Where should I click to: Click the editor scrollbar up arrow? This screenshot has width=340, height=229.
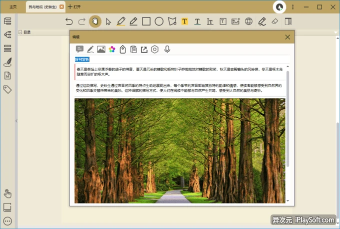pyautogui.click(x=287, y=67)
